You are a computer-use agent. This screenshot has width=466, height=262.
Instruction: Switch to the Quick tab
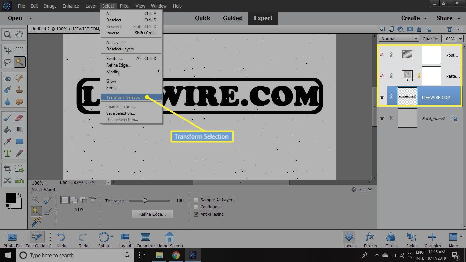[x=203, y=18]
